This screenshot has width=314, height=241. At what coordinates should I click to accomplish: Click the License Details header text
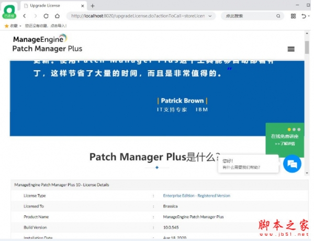[x=62, y=184]
